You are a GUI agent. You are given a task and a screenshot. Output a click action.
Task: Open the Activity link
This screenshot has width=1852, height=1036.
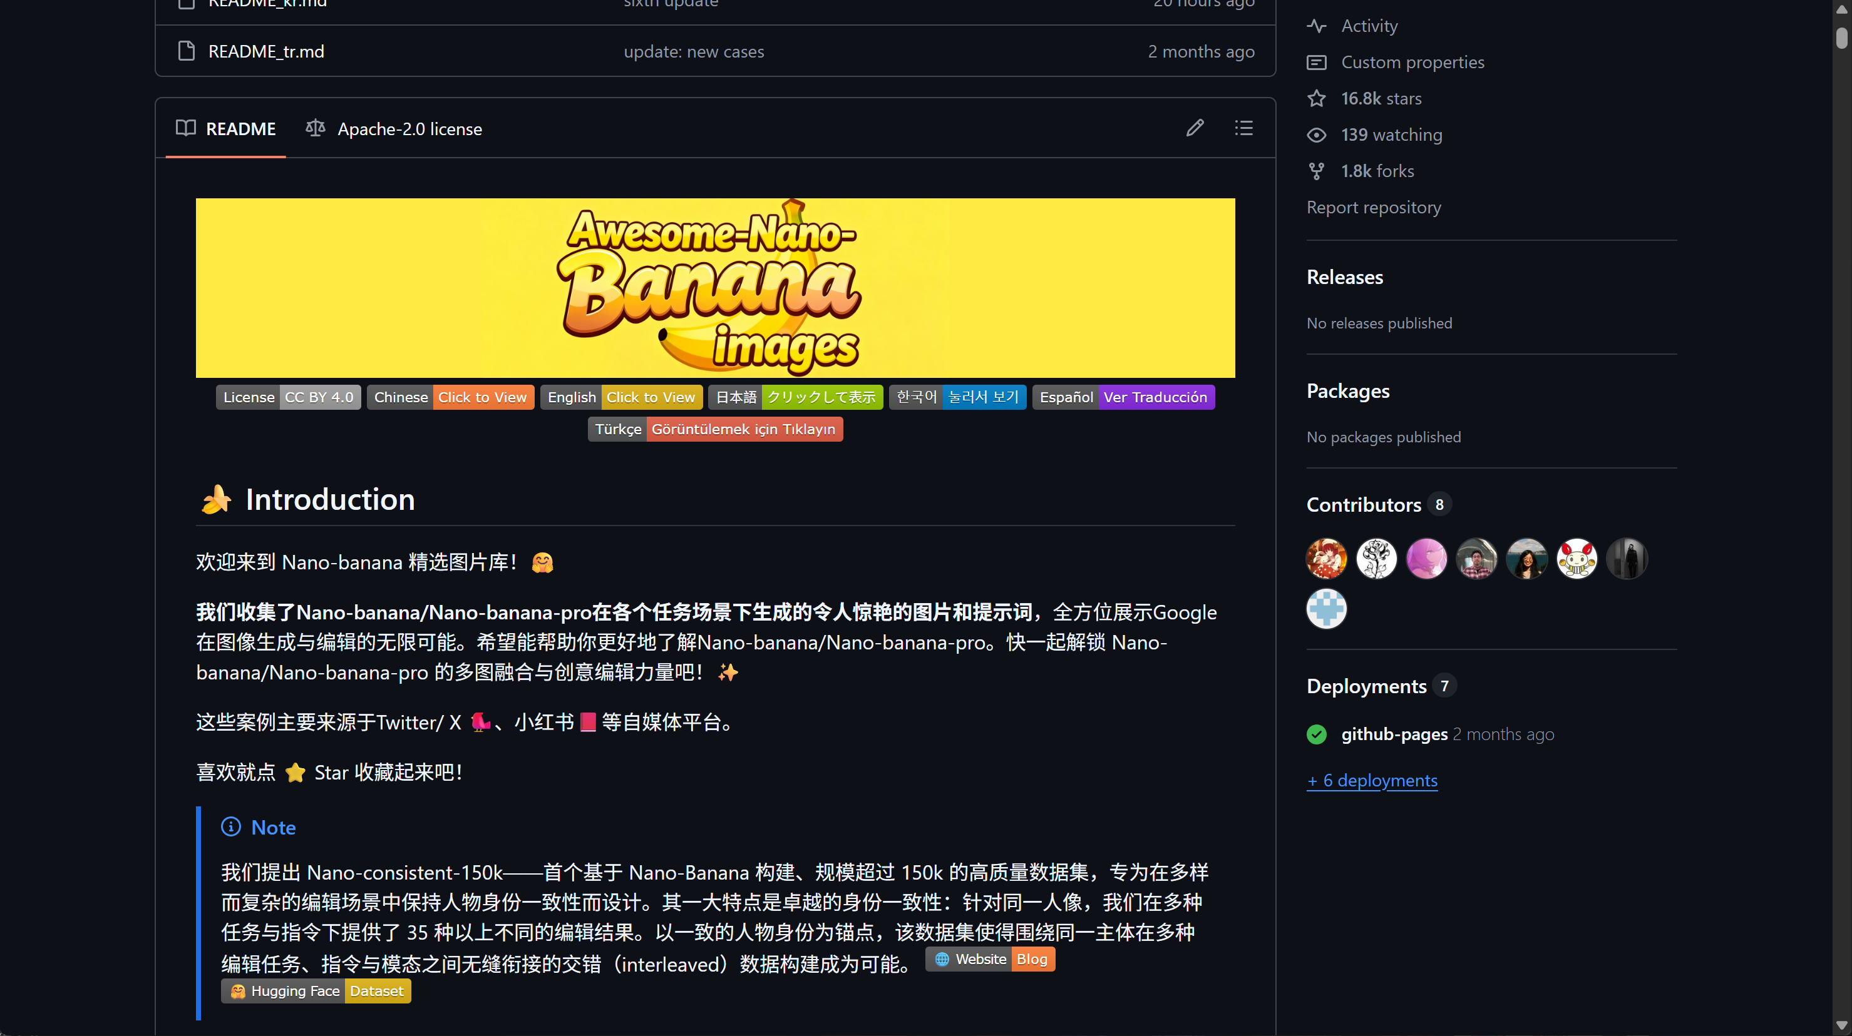(1369, 26)
